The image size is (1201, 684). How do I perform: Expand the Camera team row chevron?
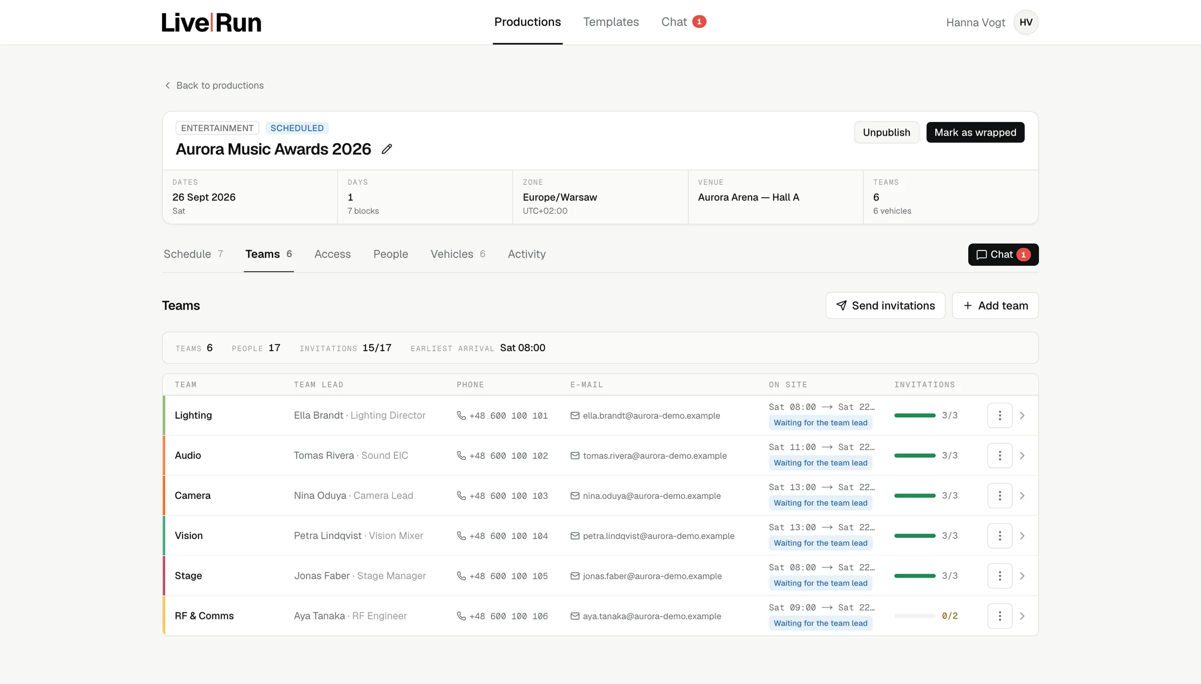1022,495
